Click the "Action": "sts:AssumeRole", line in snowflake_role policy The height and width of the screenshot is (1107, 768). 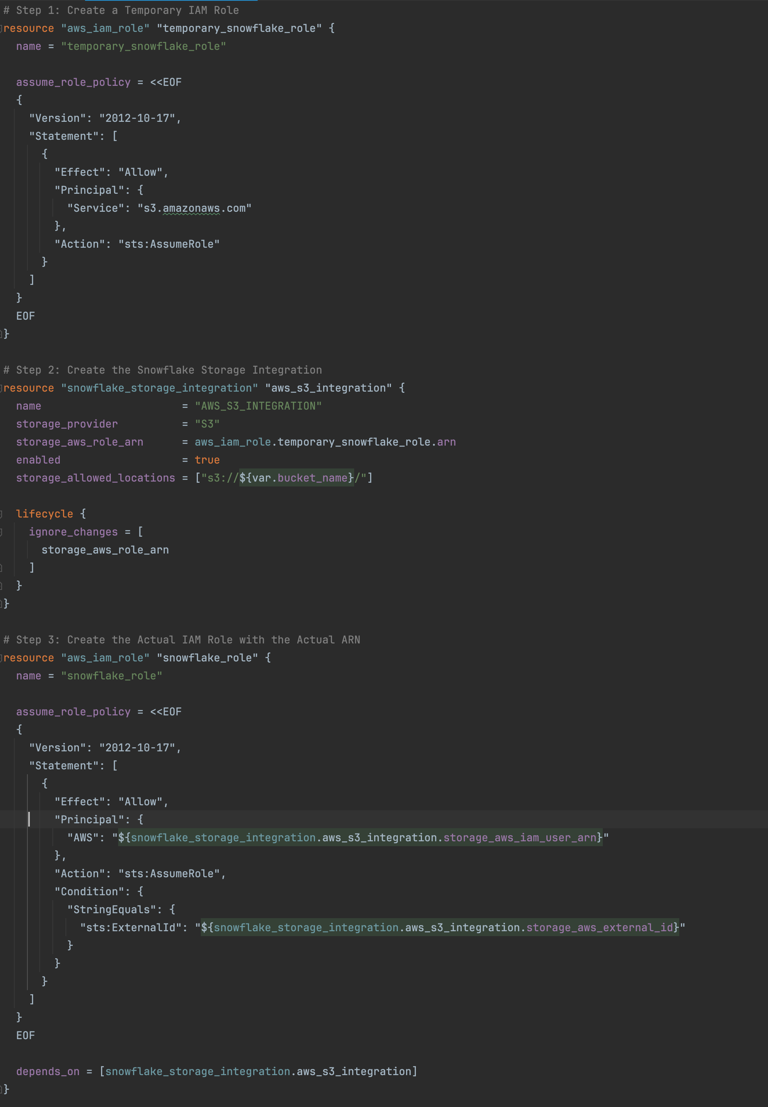pyautogui.click(x=140, y=873)
